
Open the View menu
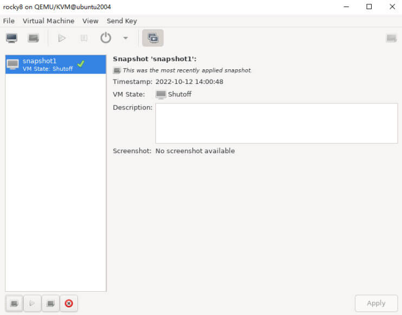coord(90,21)
